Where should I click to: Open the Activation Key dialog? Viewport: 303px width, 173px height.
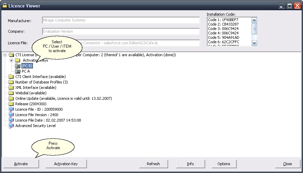point(66,164)
